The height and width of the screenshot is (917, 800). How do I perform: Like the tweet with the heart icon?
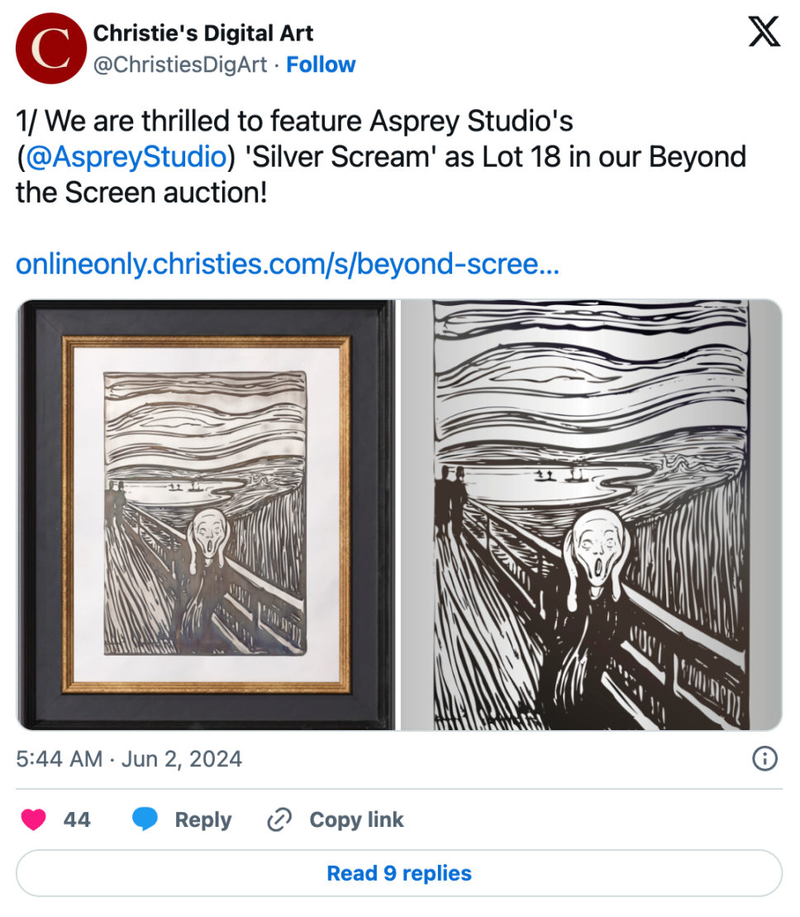point(33,819)
